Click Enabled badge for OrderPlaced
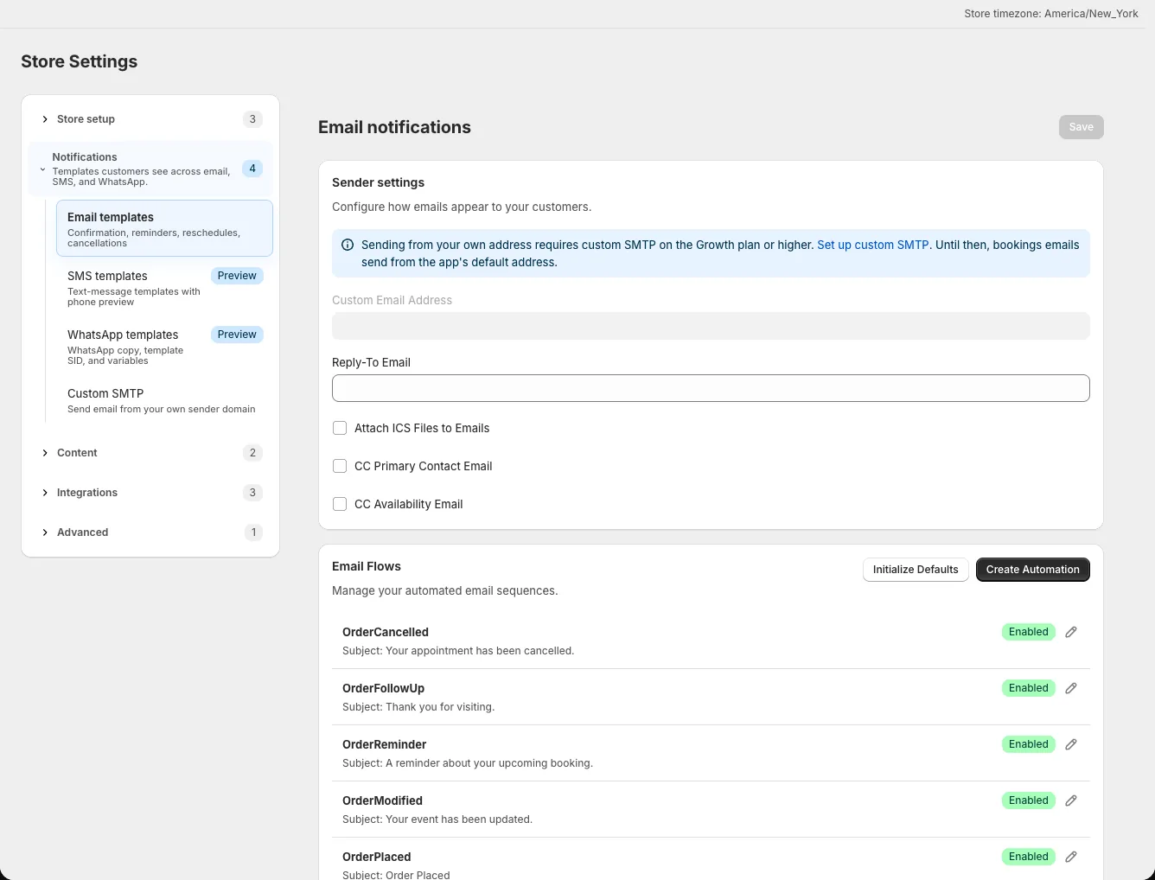 point(1029,857)
